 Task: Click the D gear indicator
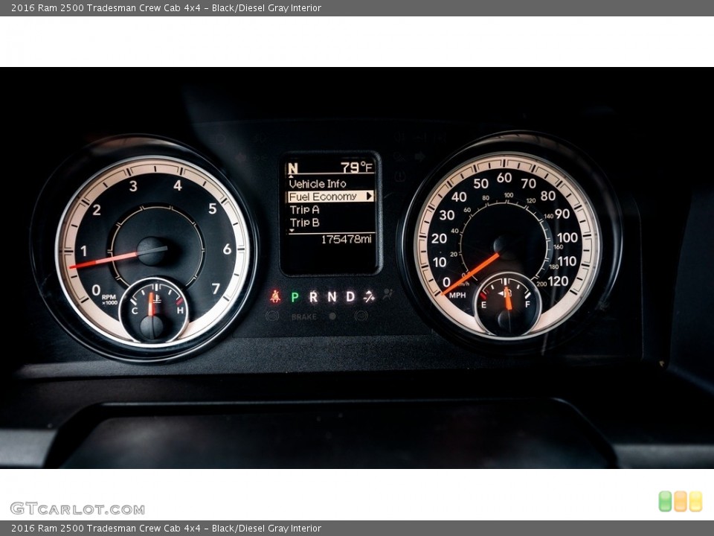(350, 297)
